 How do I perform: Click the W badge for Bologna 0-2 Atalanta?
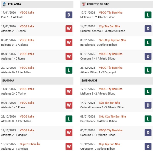coord(69,42)
